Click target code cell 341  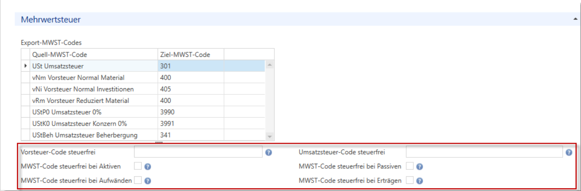click(x=191, y=135)
